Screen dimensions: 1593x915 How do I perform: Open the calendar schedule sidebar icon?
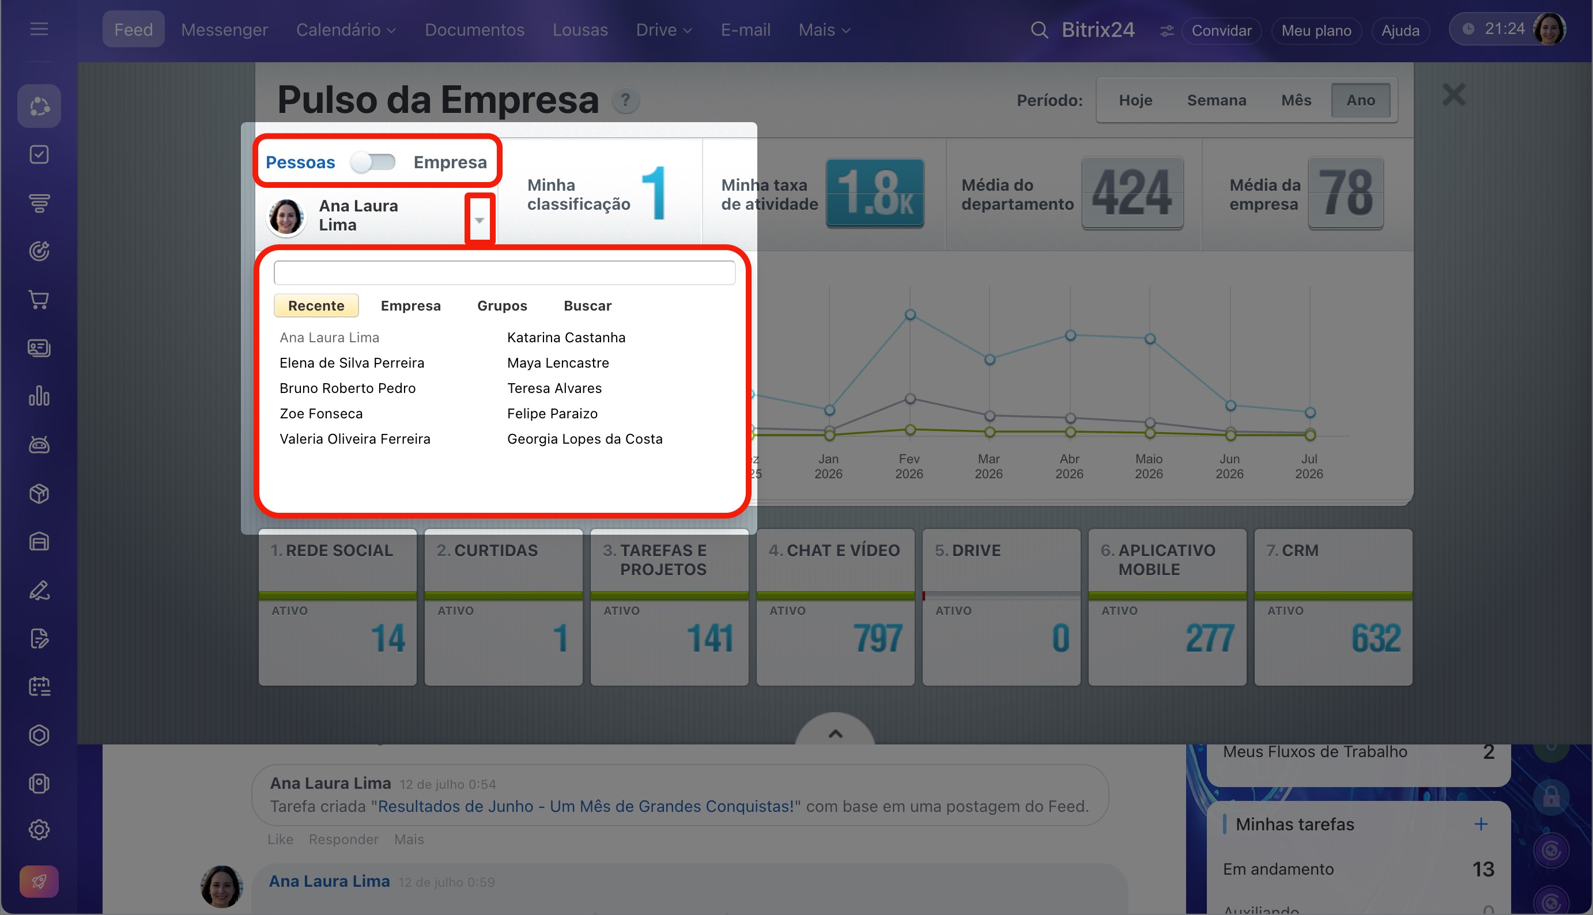click(x=39, y=687)
